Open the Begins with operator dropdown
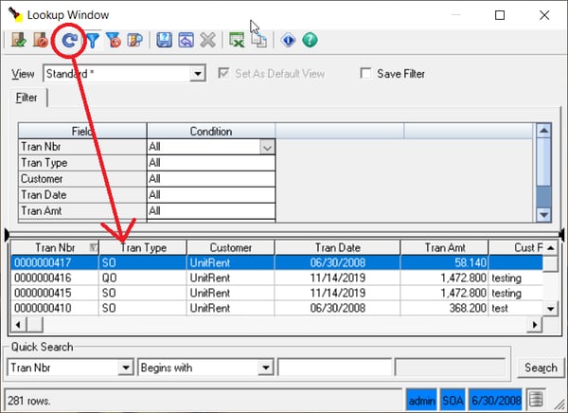568x413 pixels. [x=266, y=368]
